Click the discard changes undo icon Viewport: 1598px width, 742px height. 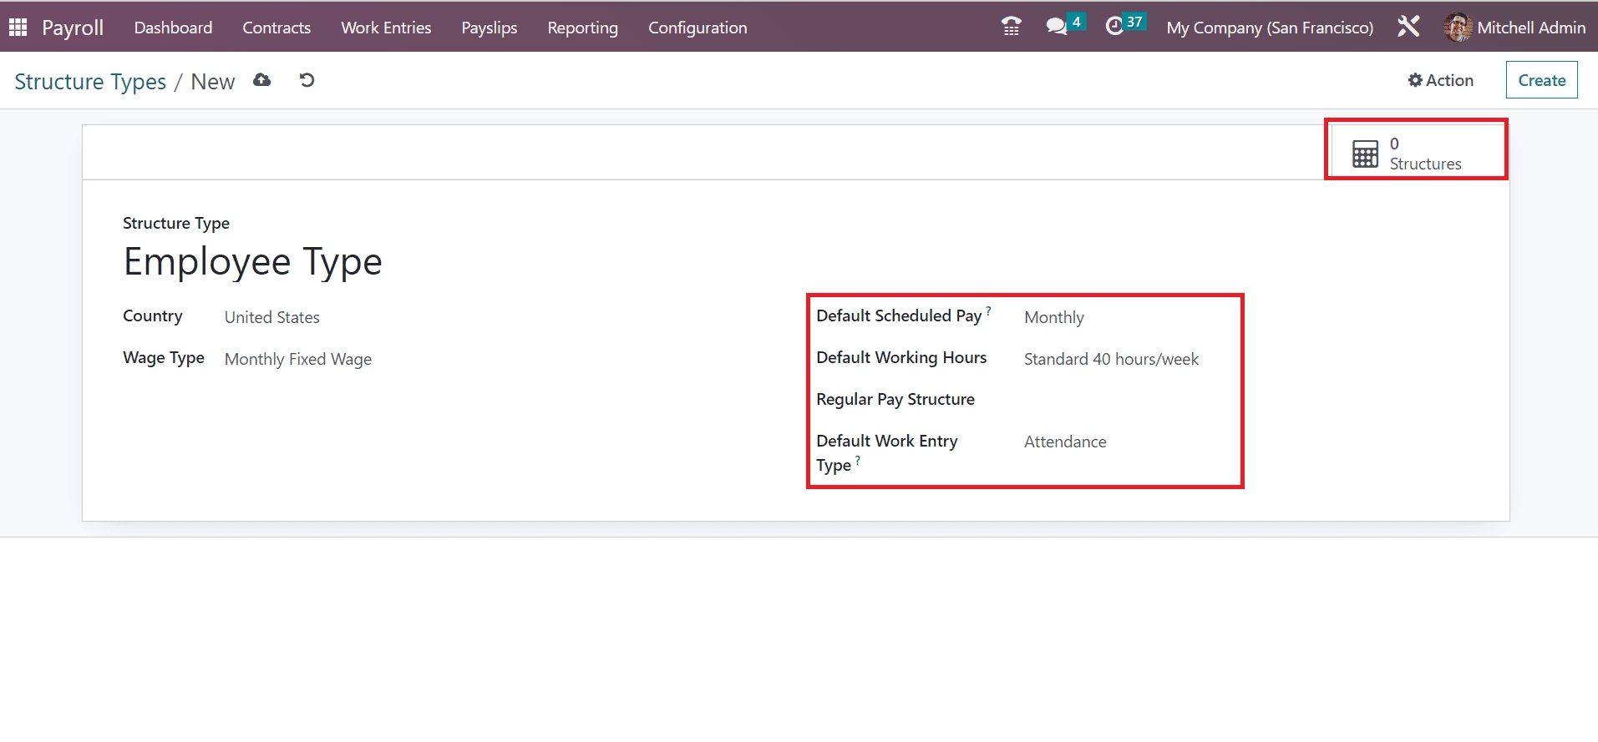(x=307, y=80)
